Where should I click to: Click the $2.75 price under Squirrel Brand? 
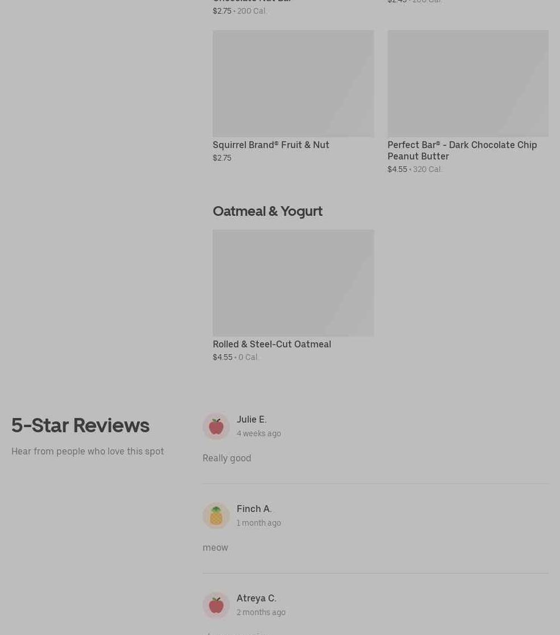222,158
